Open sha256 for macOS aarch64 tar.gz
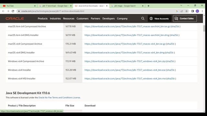This screenshot has width=207, height=116. coord(175,26)
